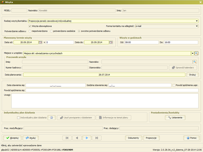Select niepotwierdzono radio option
This screenshot has height=152, width=203.
point(30,31)
